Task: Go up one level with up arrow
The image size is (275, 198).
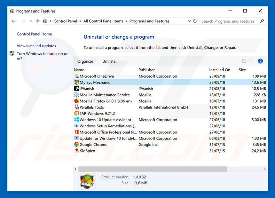Action: coord(38,21)
